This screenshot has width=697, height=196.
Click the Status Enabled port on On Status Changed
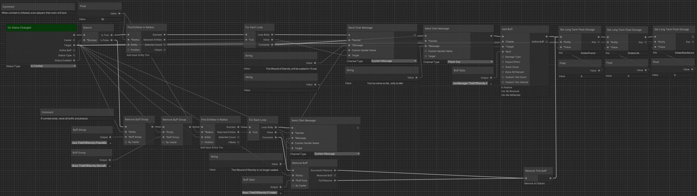[x=74, y=60]
